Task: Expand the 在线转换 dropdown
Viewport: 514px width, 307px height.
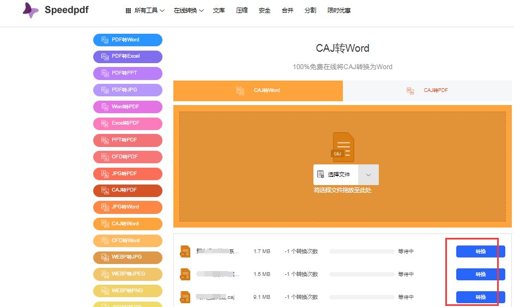Action: point(189,10)
